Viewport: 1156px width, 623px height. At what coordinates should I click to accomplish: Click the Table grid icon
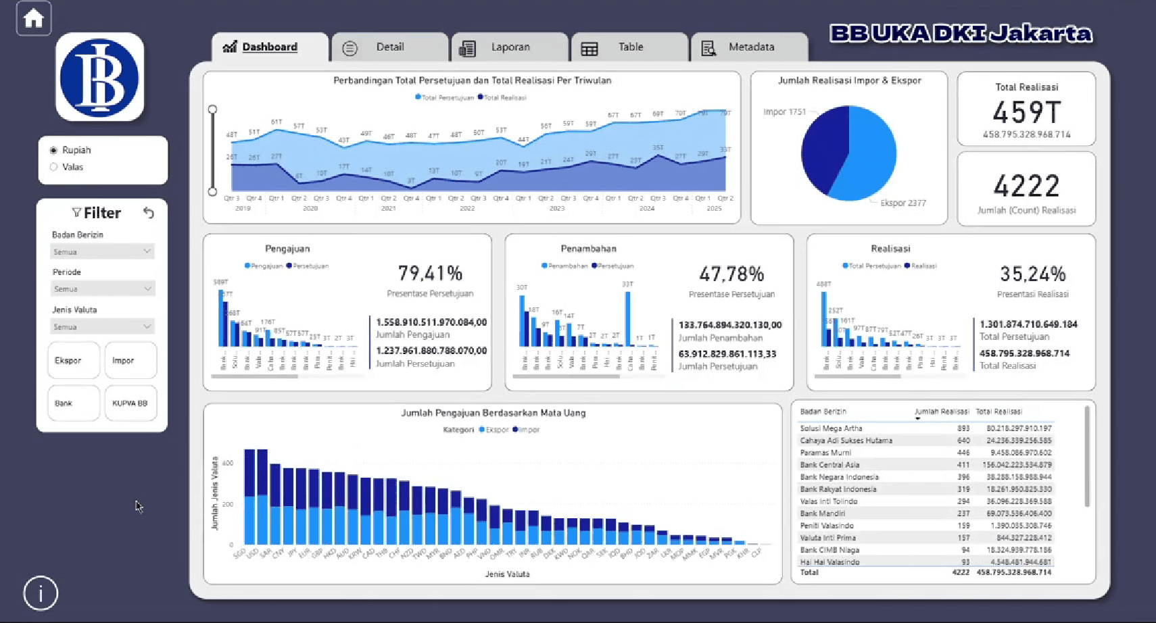[589, 47]
